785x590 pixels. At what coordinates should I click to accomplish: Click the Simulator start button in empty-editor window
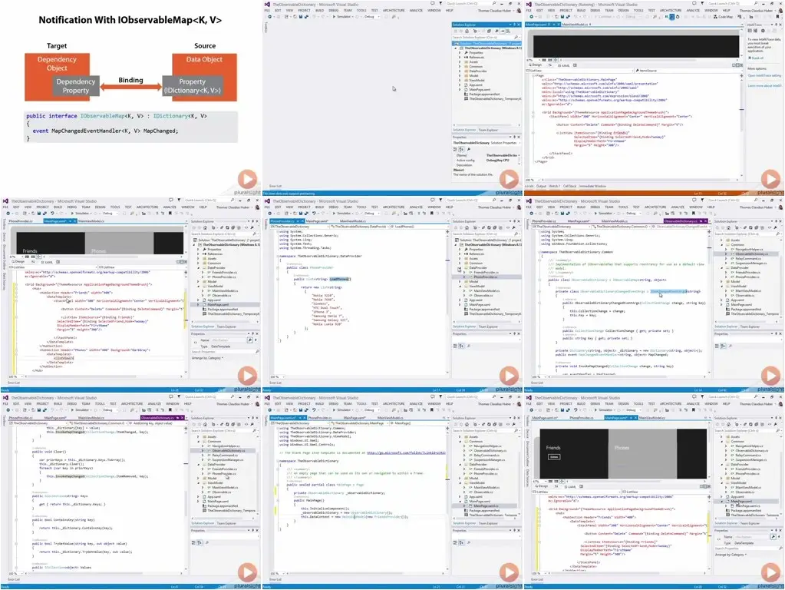click(341, 17)
